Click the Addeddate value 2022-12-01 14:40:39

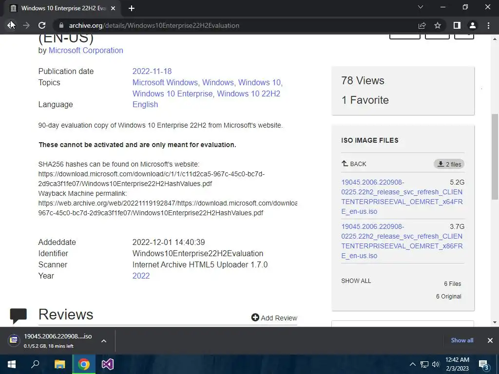pyautogui.click(x=169, y=243)
